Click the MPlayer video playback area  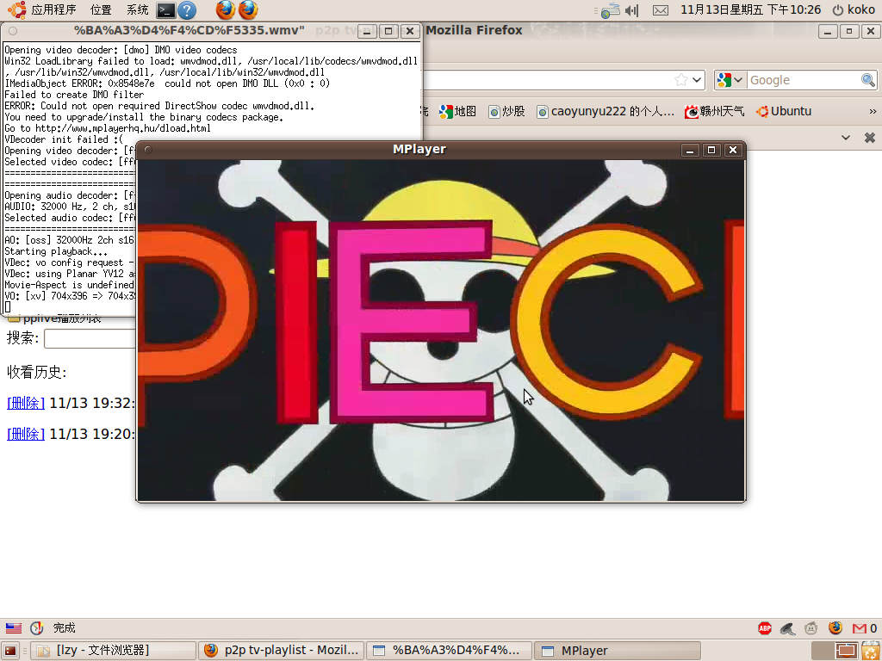[x=441, y=330]
